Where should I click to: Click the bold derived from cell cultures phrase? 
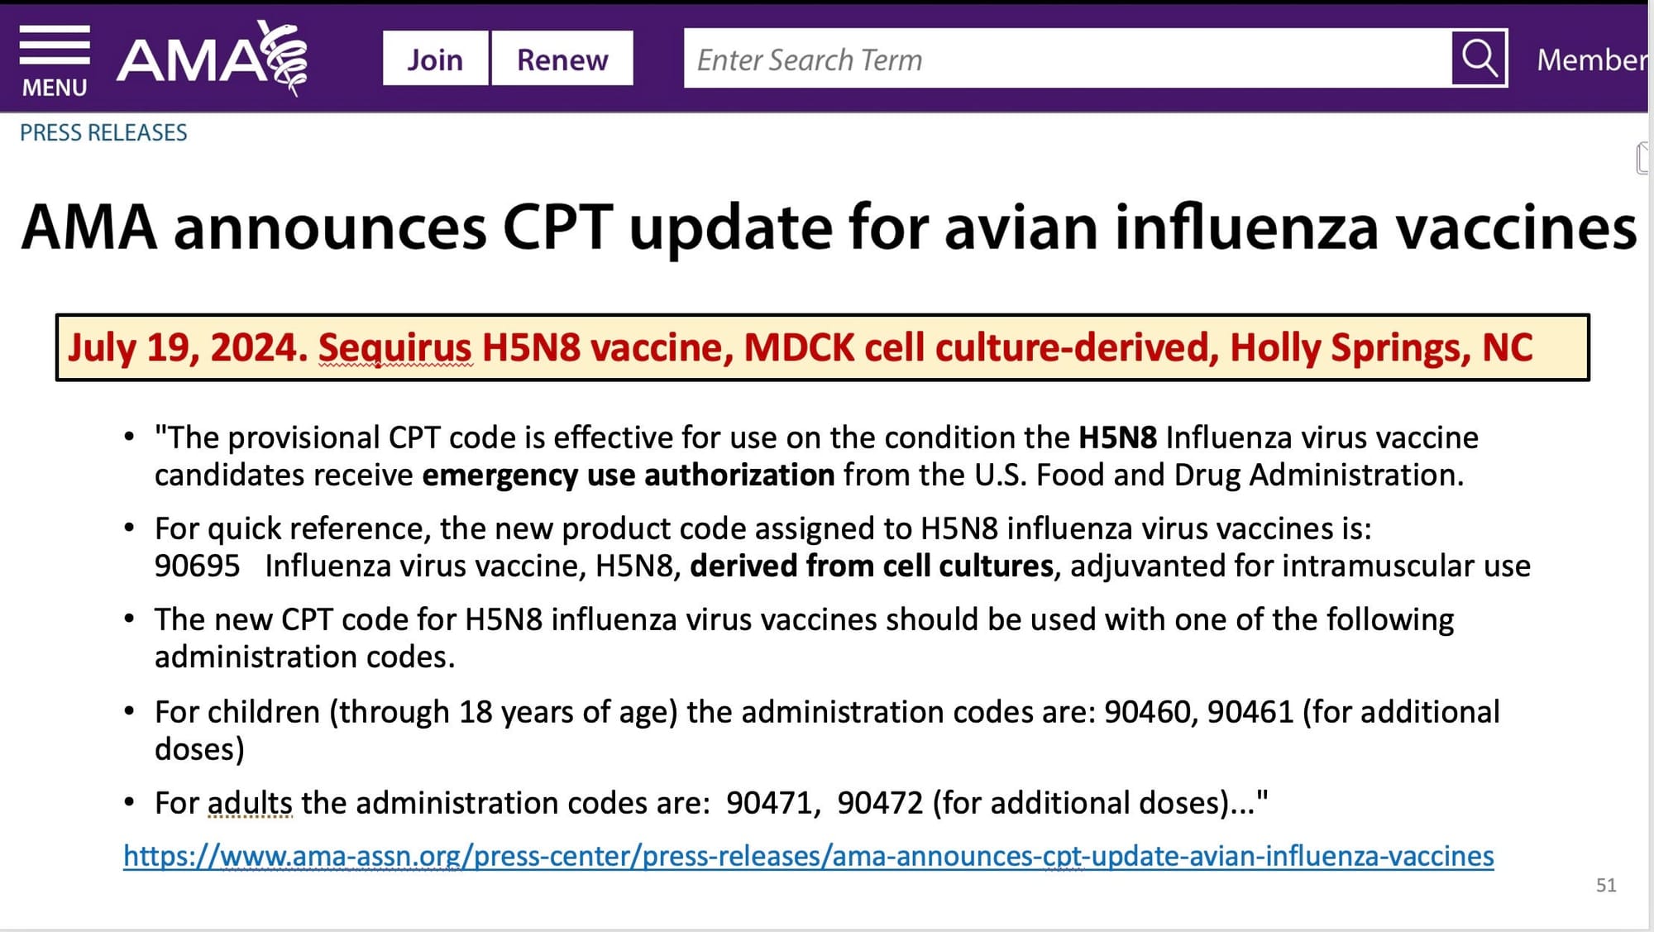872,566
